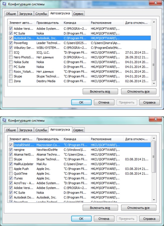The width and height of the screenshot is (164, 226).
Task: Open system icon of lower Конфигурация системы window
Action: (x=4, y=120)
